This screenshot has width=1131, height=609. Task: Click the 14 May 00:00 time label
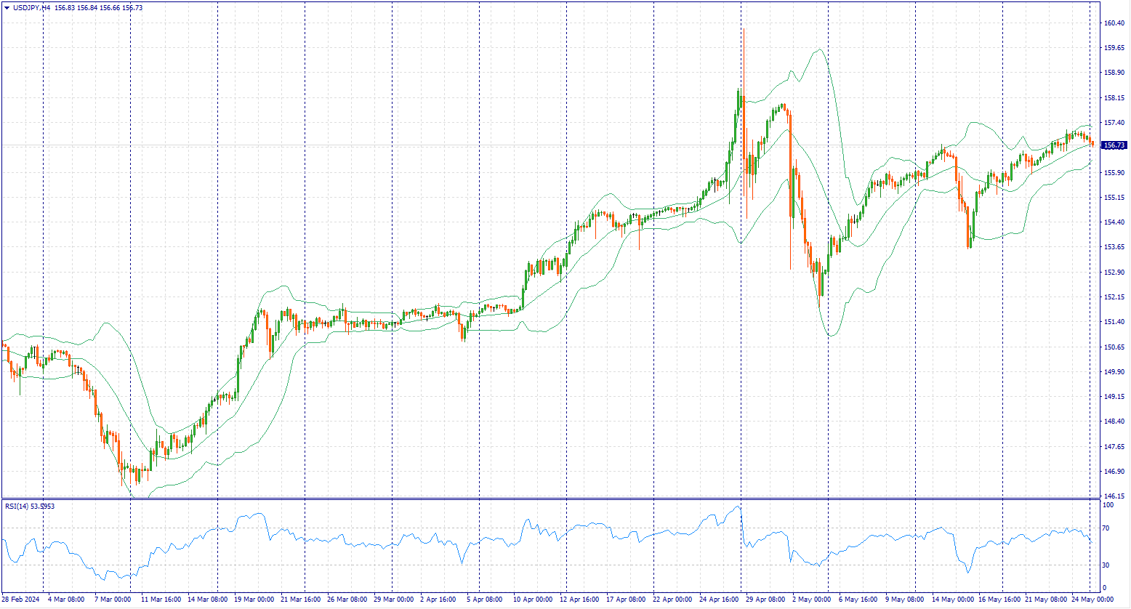954,600
